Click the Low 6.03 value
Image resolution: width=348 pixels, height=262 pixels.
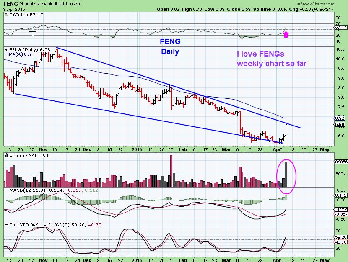[214, 9]
